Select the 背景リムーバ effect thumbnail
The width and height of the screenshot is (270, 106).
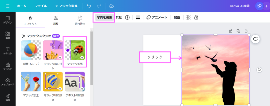click(x=31, y=50)
